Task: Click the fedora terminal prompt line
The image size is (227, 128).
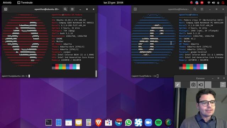Action: tap(145, 76)
